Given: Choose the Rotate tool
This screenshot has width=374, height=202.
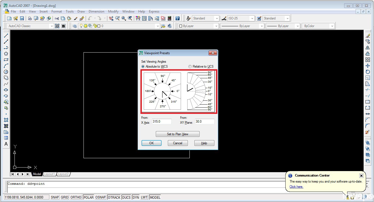Looking at the screenshot, I should (368, 72).
